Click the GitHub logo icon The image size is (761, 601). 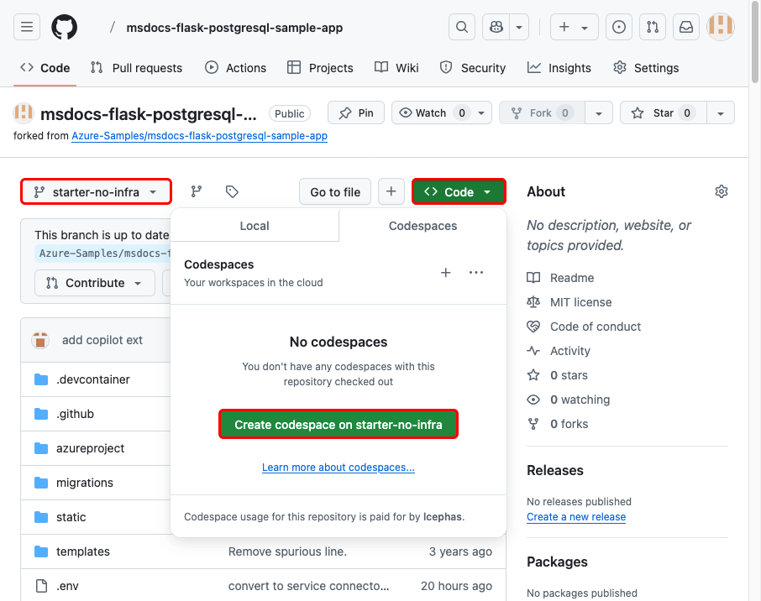(x=64, y=26)
